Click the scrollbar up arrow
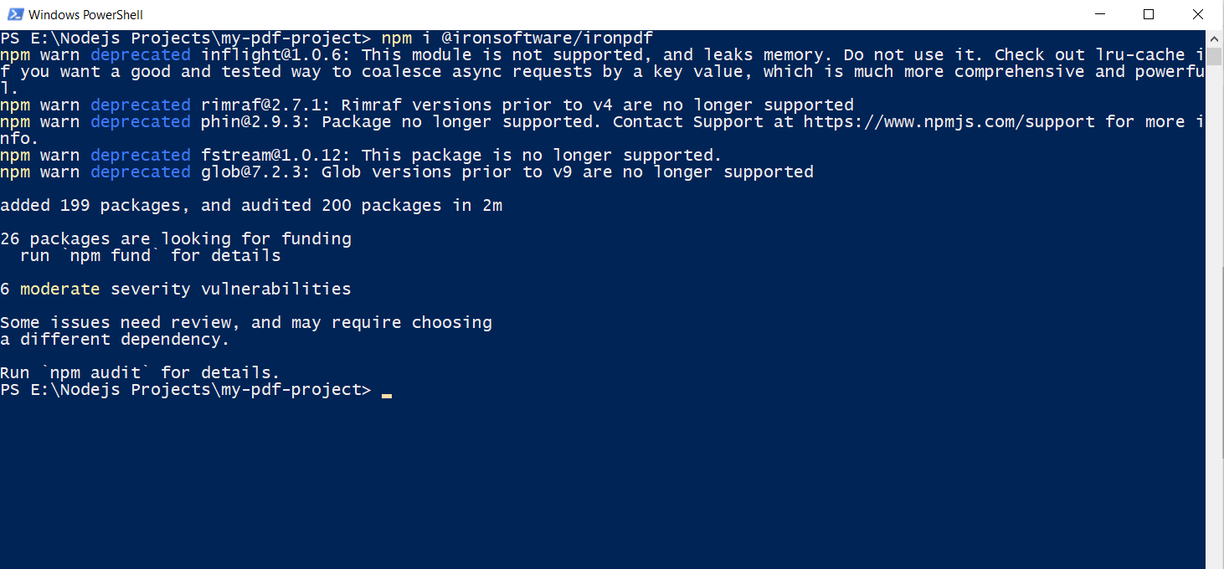The width and height of the screenshot is (1224, 569). [x=1215, y=38]
